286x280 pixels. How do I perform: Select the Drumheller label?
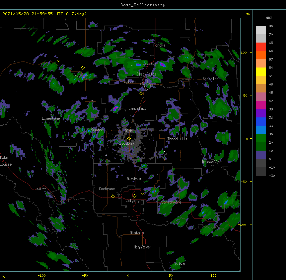click(x=212, y=162)
